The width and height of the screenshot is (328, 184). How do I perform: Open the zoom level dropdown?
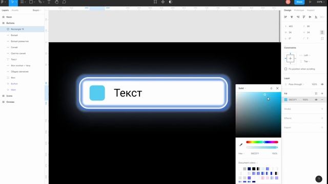coord(320,2)
